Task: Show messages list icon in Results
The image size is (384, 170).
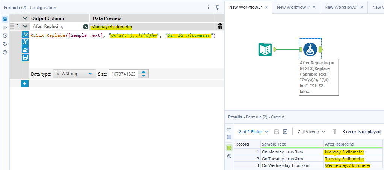Action: click(229, 128)
